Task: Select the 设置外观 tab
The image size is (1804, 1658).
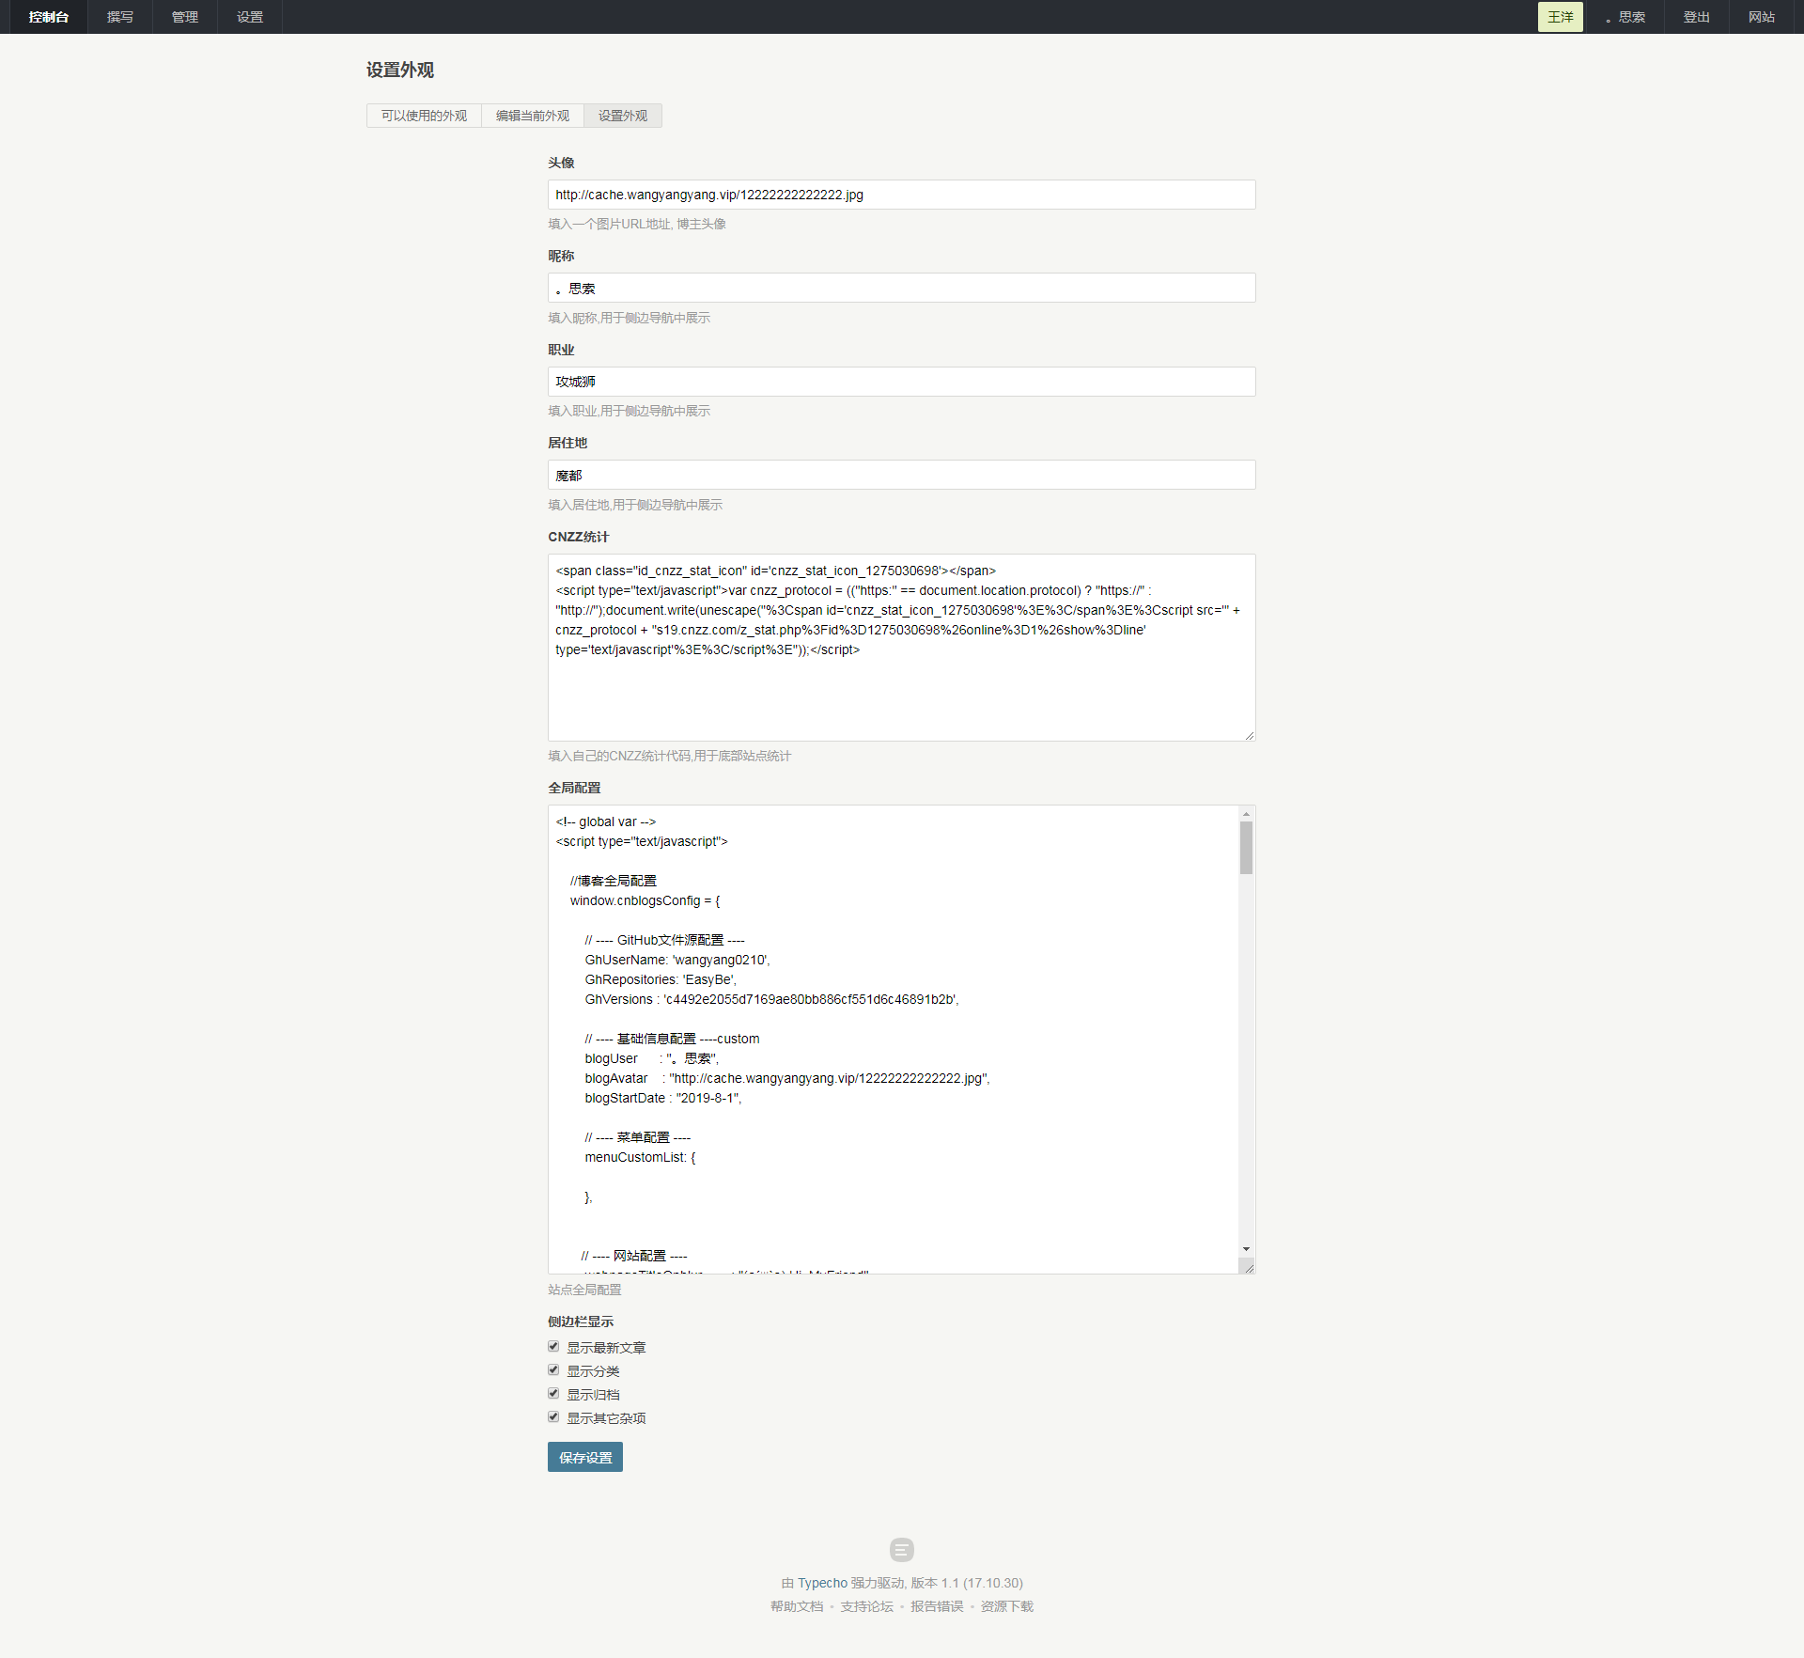Action: coord(623,116)
